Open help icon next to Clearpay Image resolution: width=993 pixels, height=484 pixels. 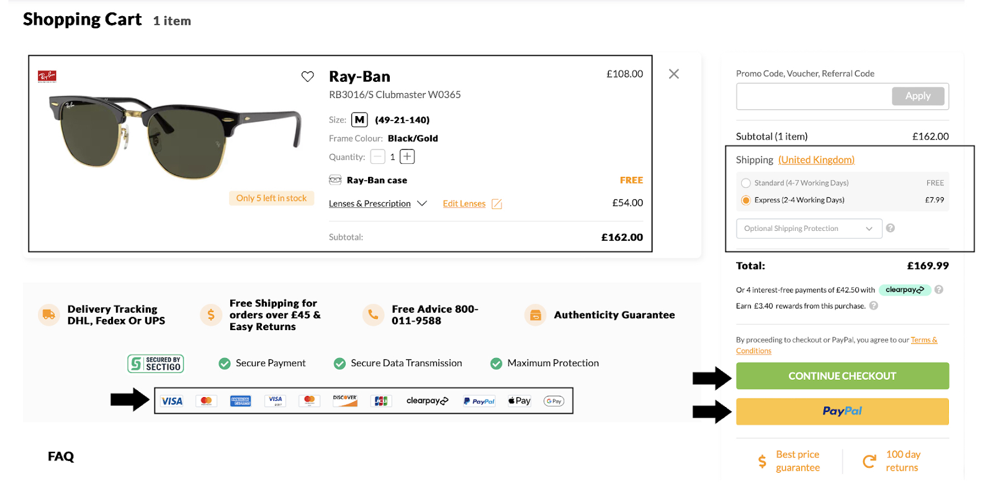coord(938,289)
